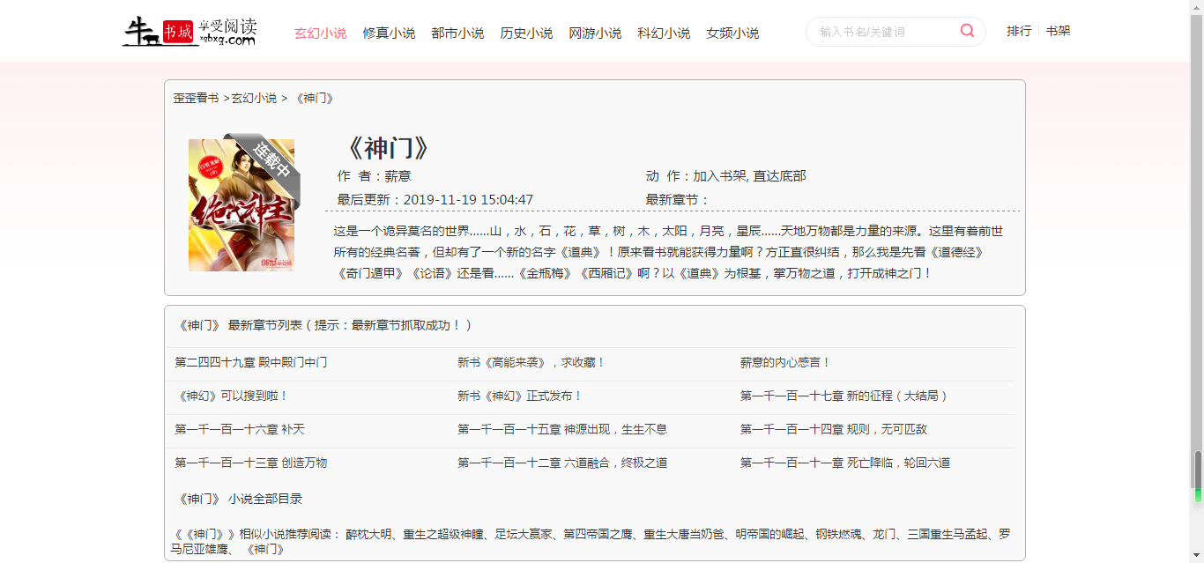1204x563 pixels.
Task: Click the 《神门》 breadcrumb link
Action: pos(315,98)
